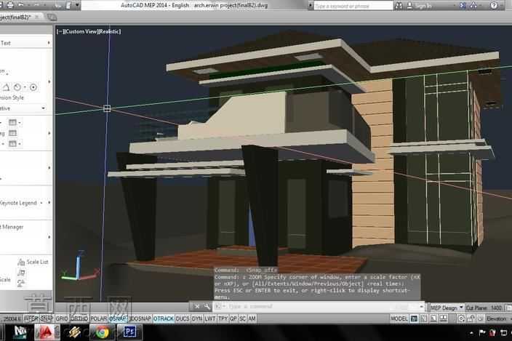Image resolution: width=512 pixels, height=341 pixels.
Task: Open the viewport controls [-] menu
Action: click(x=60, y=32)
